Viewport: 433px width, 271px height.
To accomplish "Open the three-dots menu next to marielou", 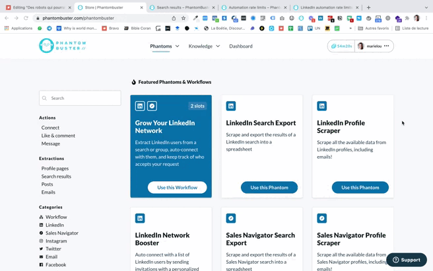I will [386, 46].
